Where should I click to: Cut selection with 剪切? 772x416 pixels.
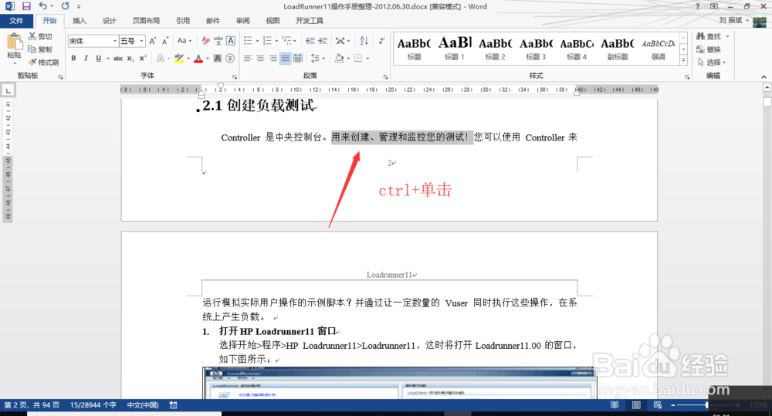40,36
